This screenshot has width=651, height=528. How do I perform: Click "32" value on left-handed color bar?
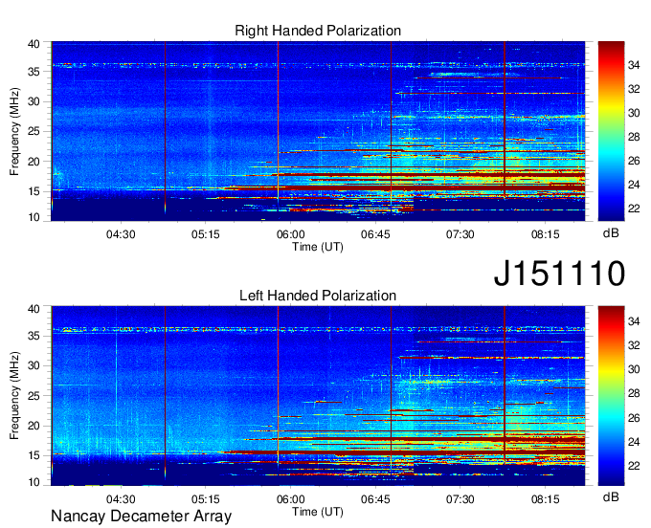click(x=634, y=345)
